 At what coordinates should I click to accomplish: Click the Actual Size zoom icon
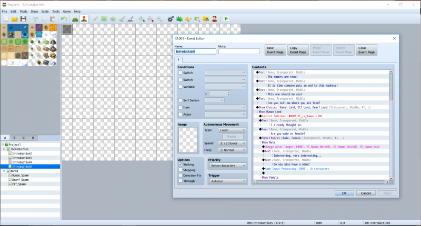click(159, 19)
